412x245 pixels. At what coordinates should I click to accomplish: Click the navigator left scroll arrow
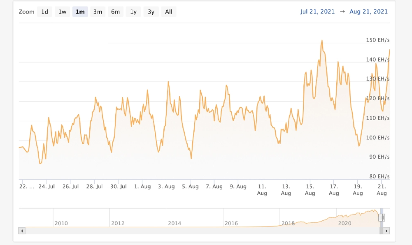(22, 231)
